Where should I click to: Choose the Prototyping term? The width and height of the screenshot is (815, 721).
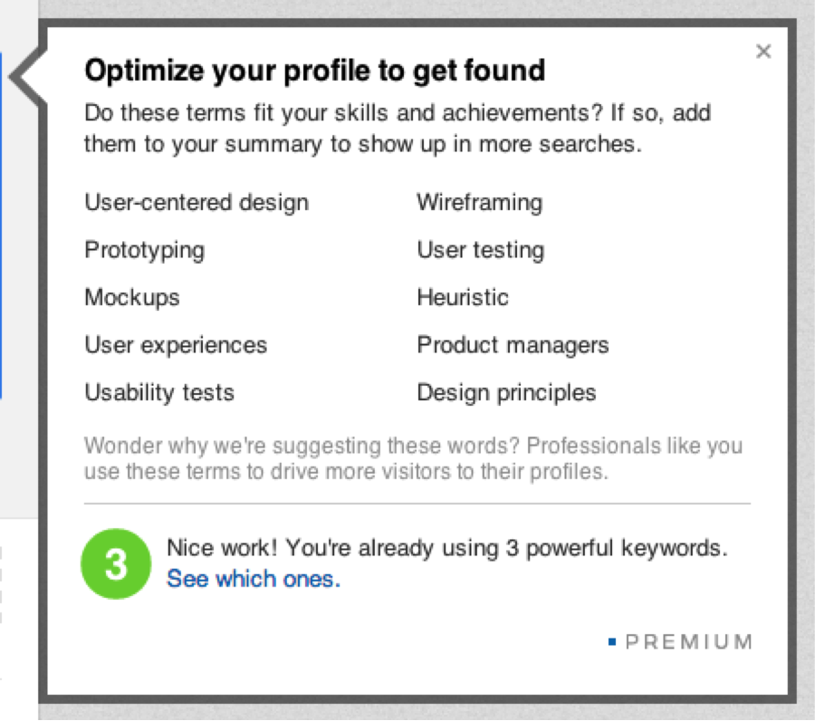(145, 250)
